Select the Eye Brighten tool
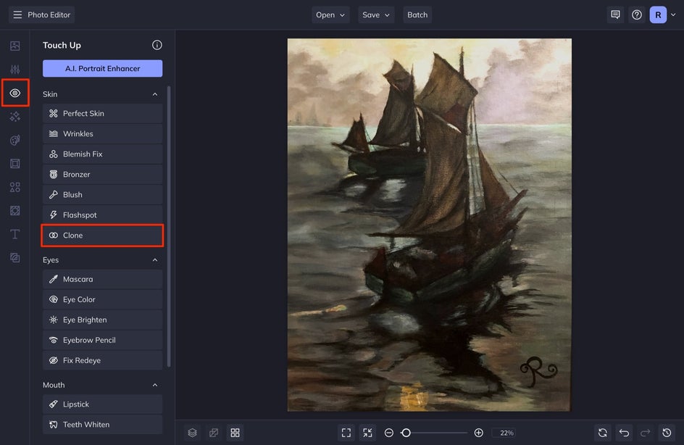 pos(102,320)
